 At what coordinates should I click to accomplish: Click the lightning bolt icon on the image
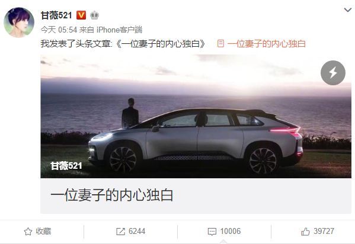click(333, 73)
